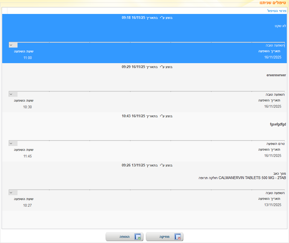Click the פרטי הטיפול column header
Screen dimensions: 289x243
coord(277,11)
